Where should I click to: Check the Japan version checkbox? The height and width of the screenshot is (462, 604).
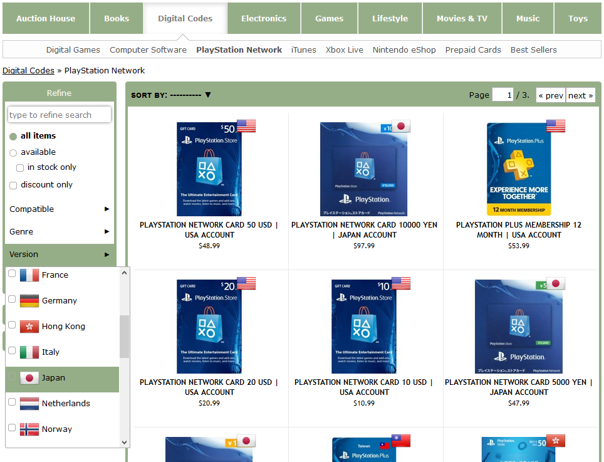(12, 377)
